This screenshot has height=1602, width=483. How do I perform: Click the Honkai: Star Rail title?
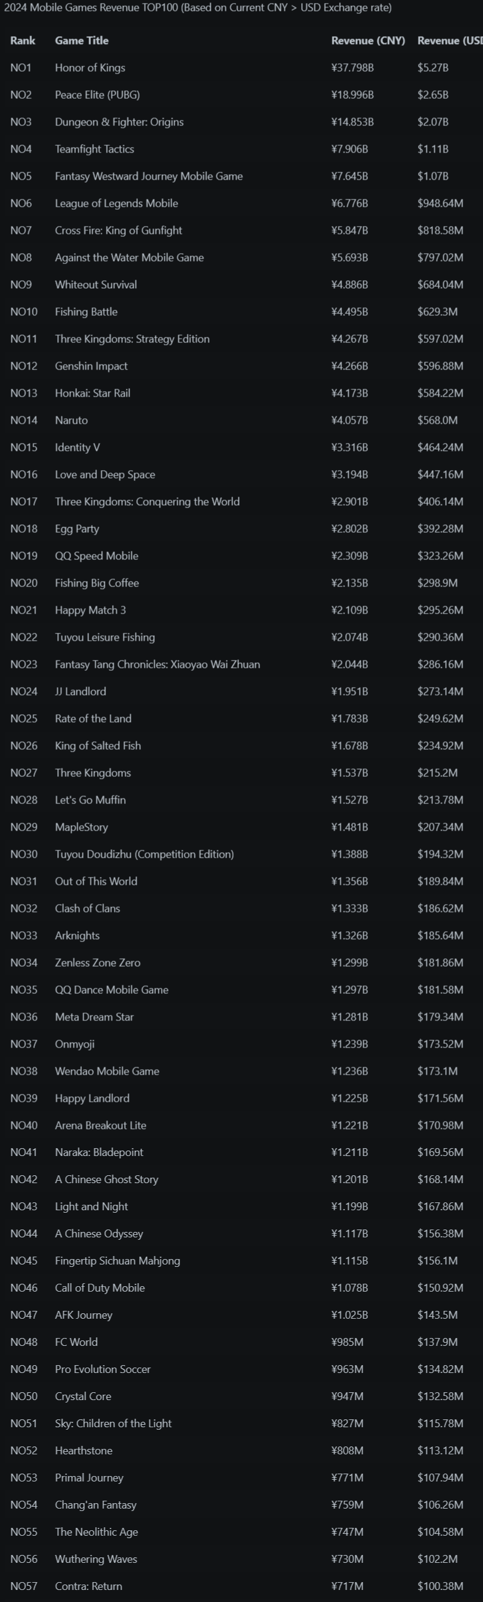93,393
